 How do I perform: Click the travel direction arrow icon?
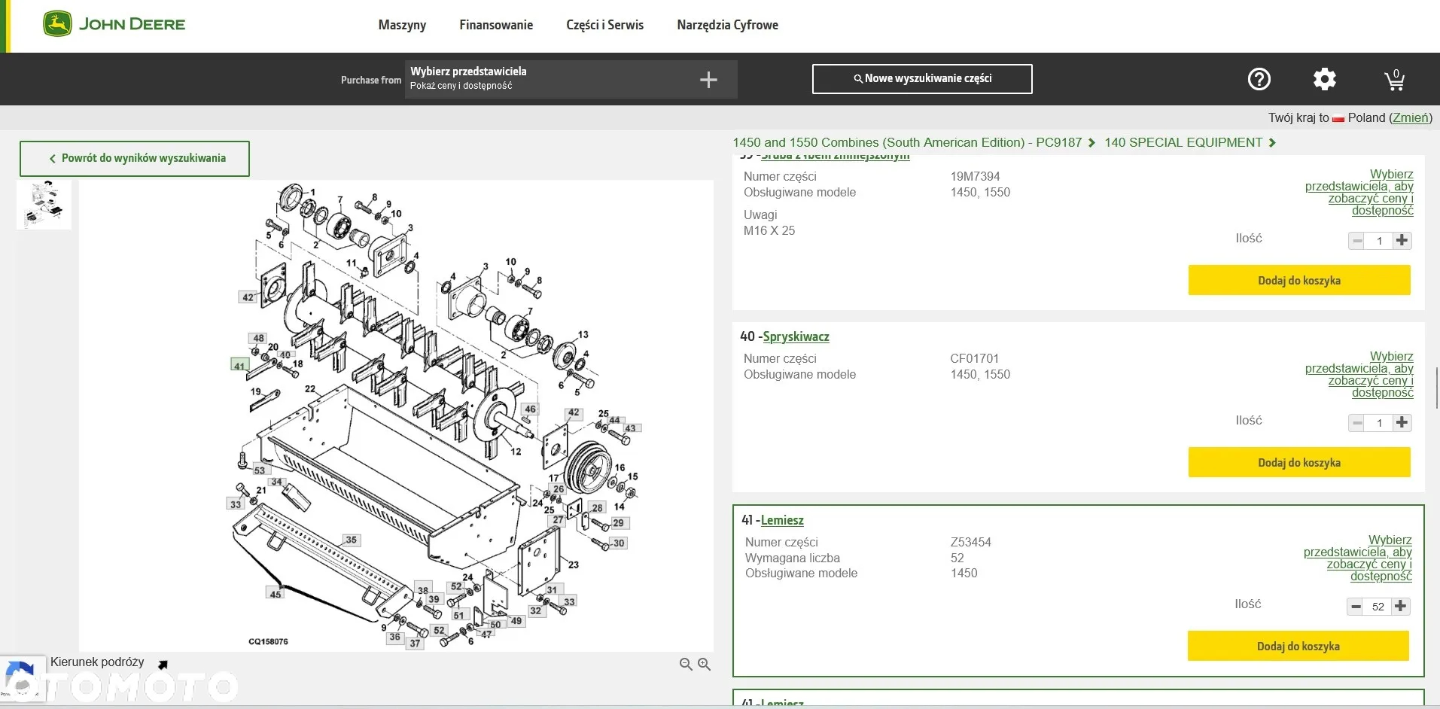point(163,664)
